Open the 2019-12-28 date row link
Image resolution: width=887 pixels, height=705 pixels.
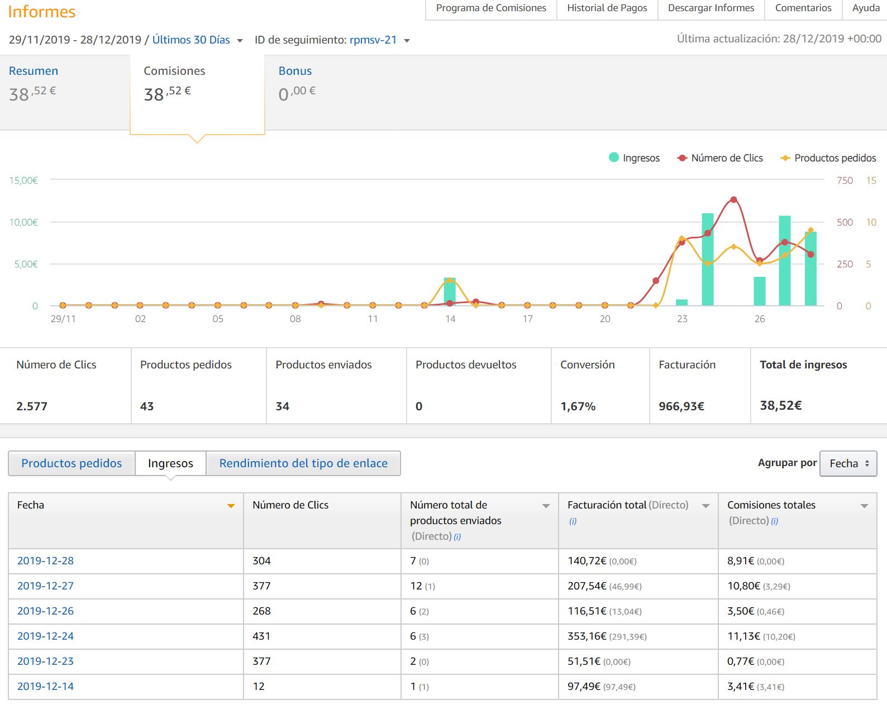point(45,561)
